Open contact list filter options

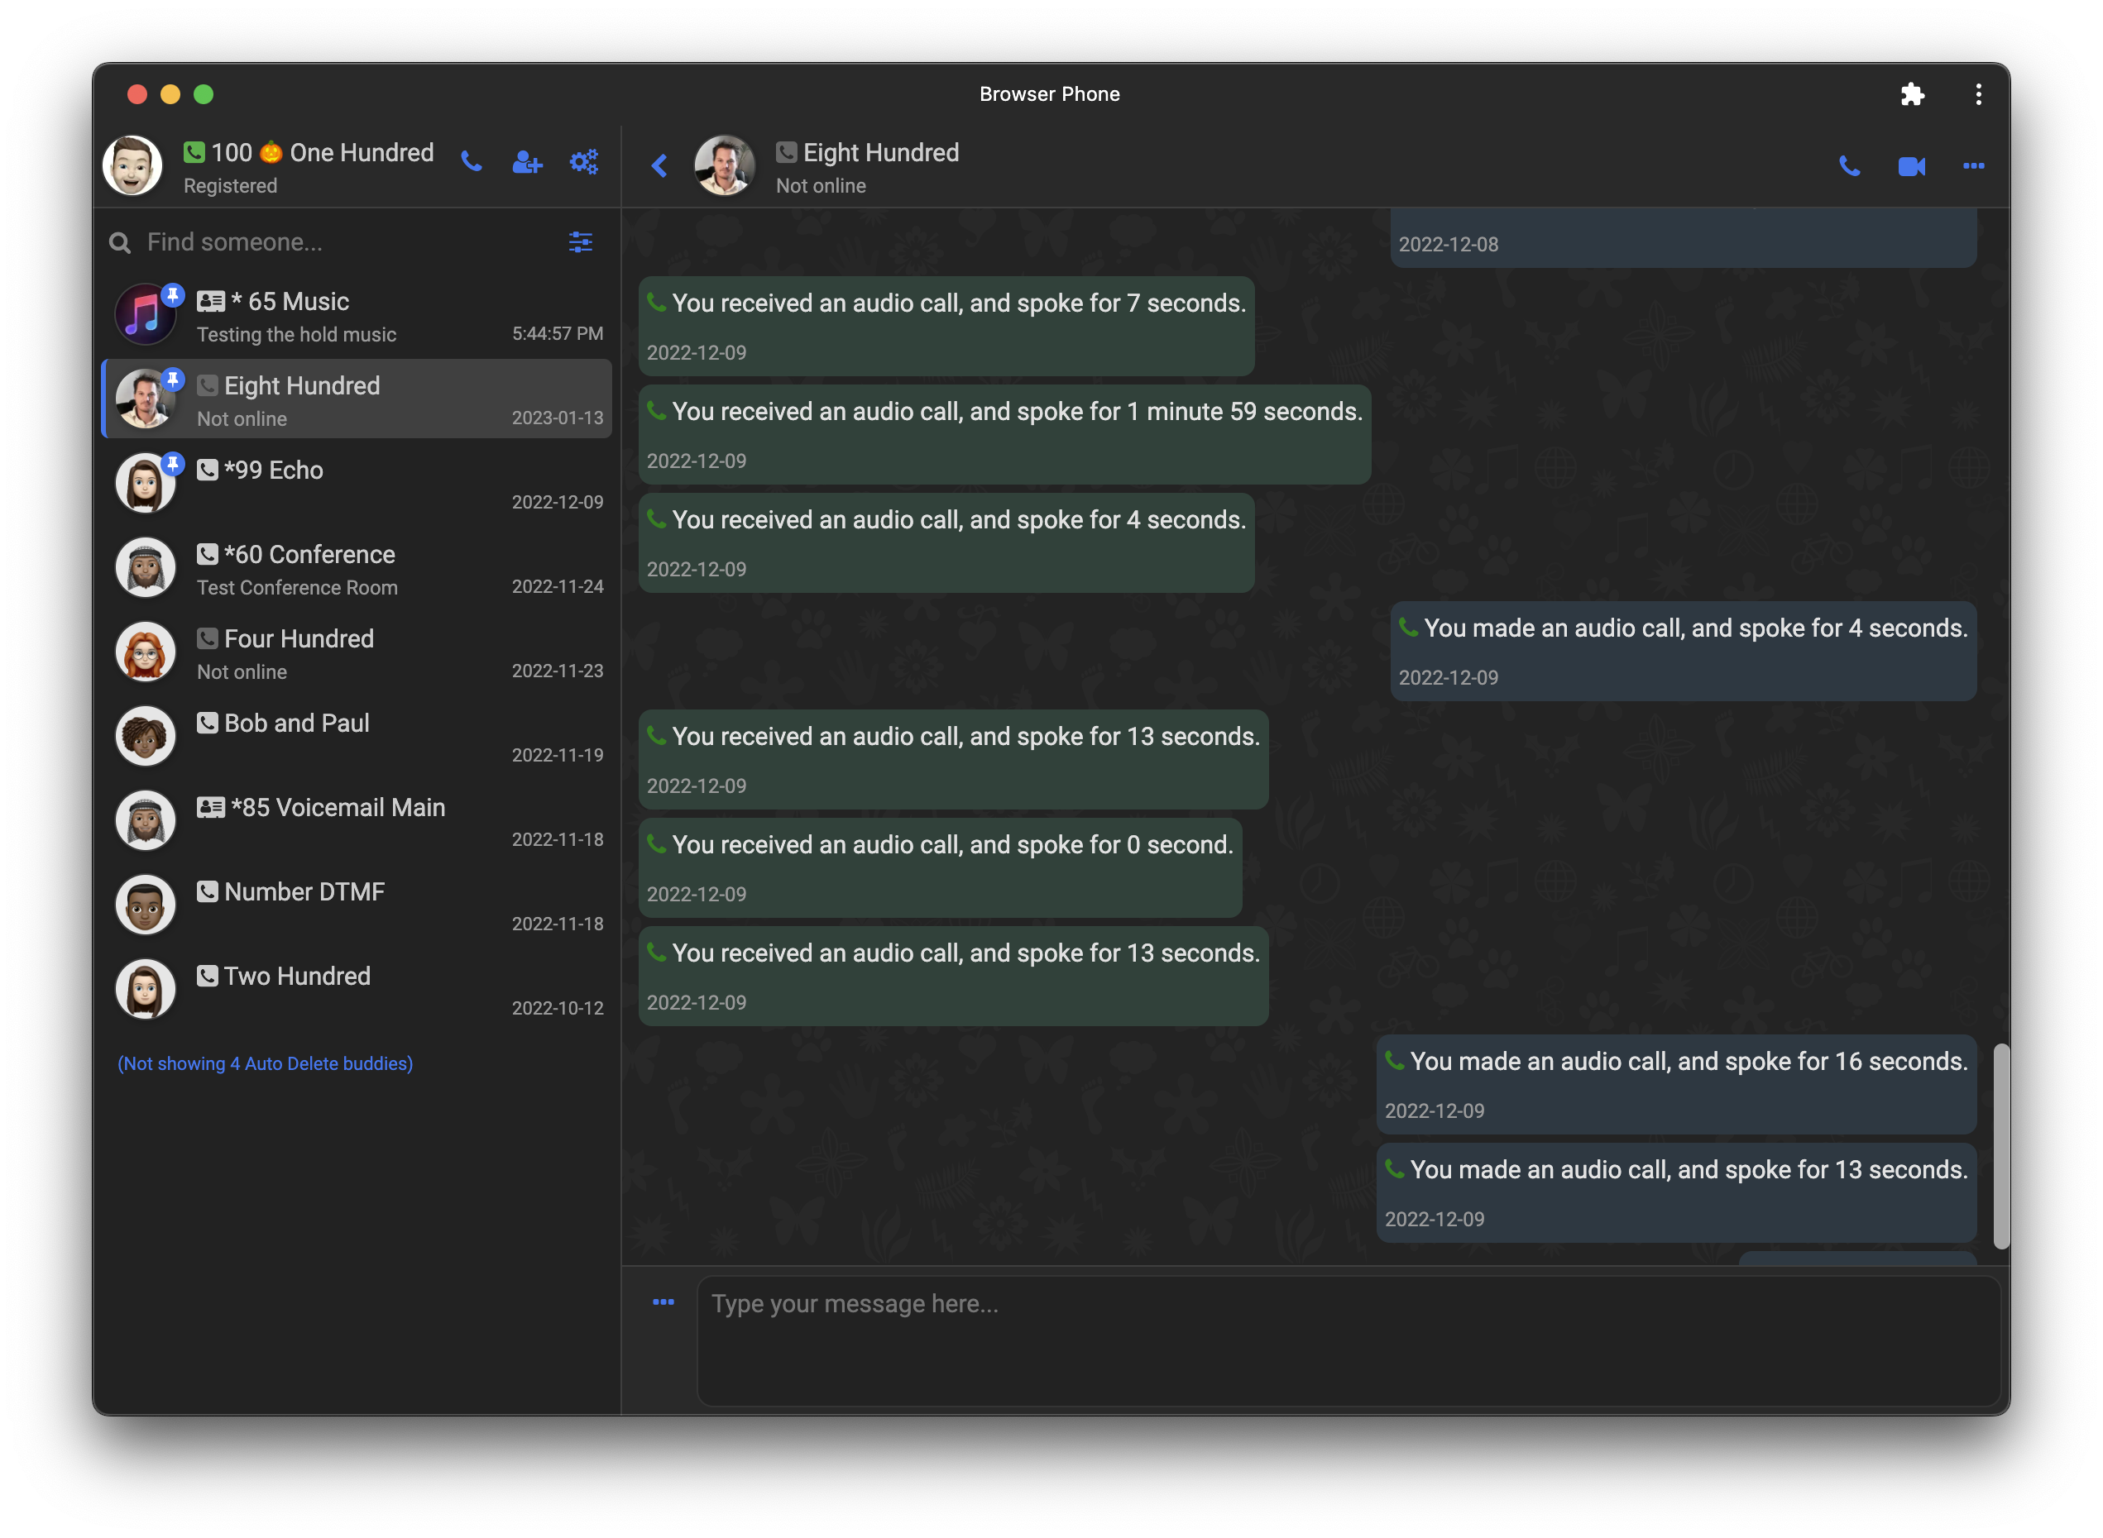[x=580, y=243]
